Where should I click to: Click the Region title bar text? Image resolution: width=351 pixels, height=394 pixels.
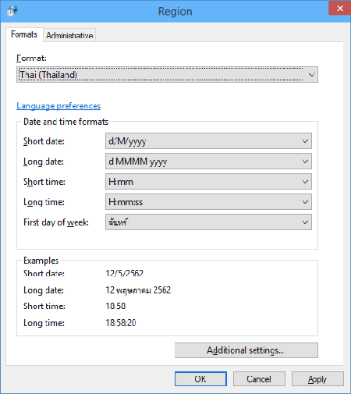[175, 12]
